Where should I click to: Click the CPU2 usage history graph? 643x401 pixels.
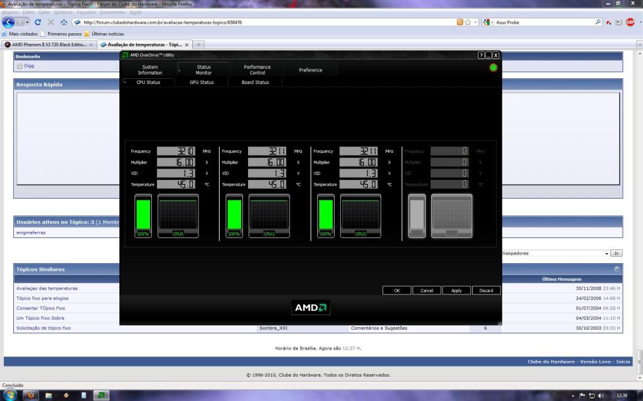coord(360,216)
